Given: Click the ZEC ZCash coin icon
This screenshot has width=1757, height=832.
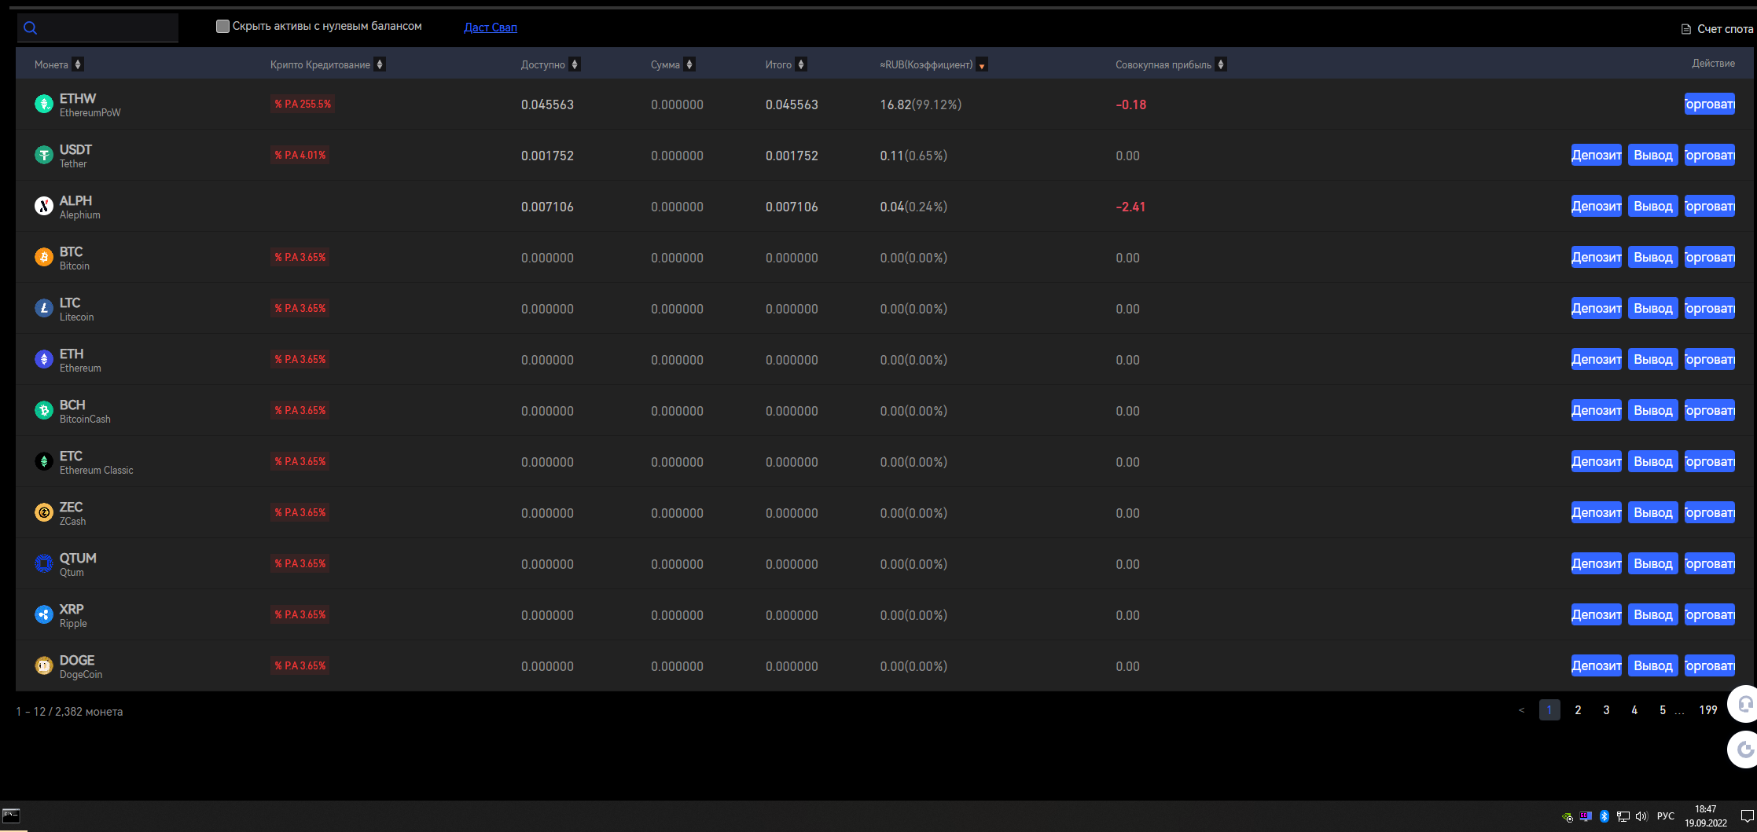Looking at the screenshot, I should [44, 512].
